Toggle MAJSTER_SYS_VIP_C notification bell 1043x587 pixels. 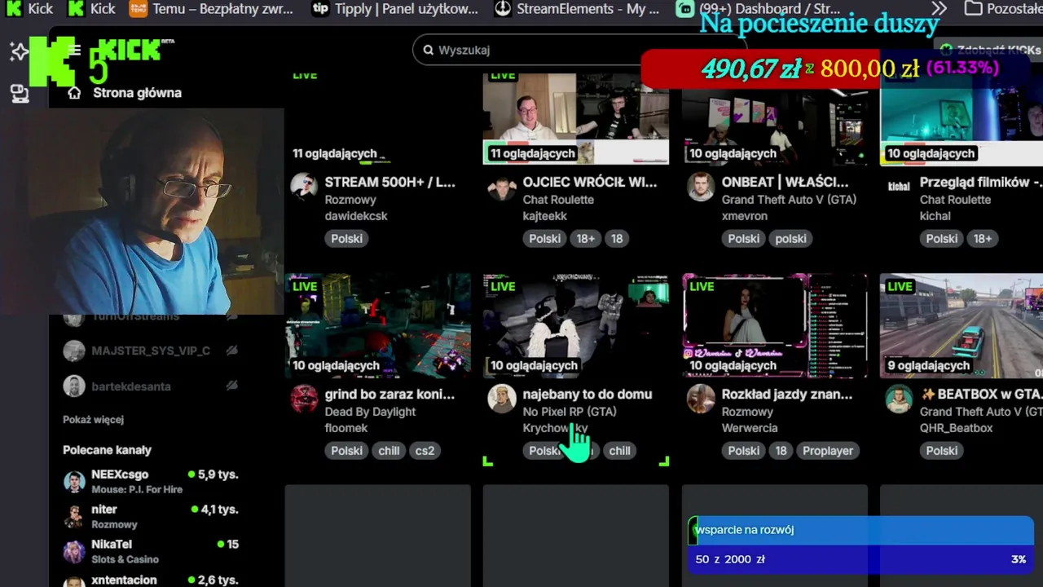tap(231, 351)
